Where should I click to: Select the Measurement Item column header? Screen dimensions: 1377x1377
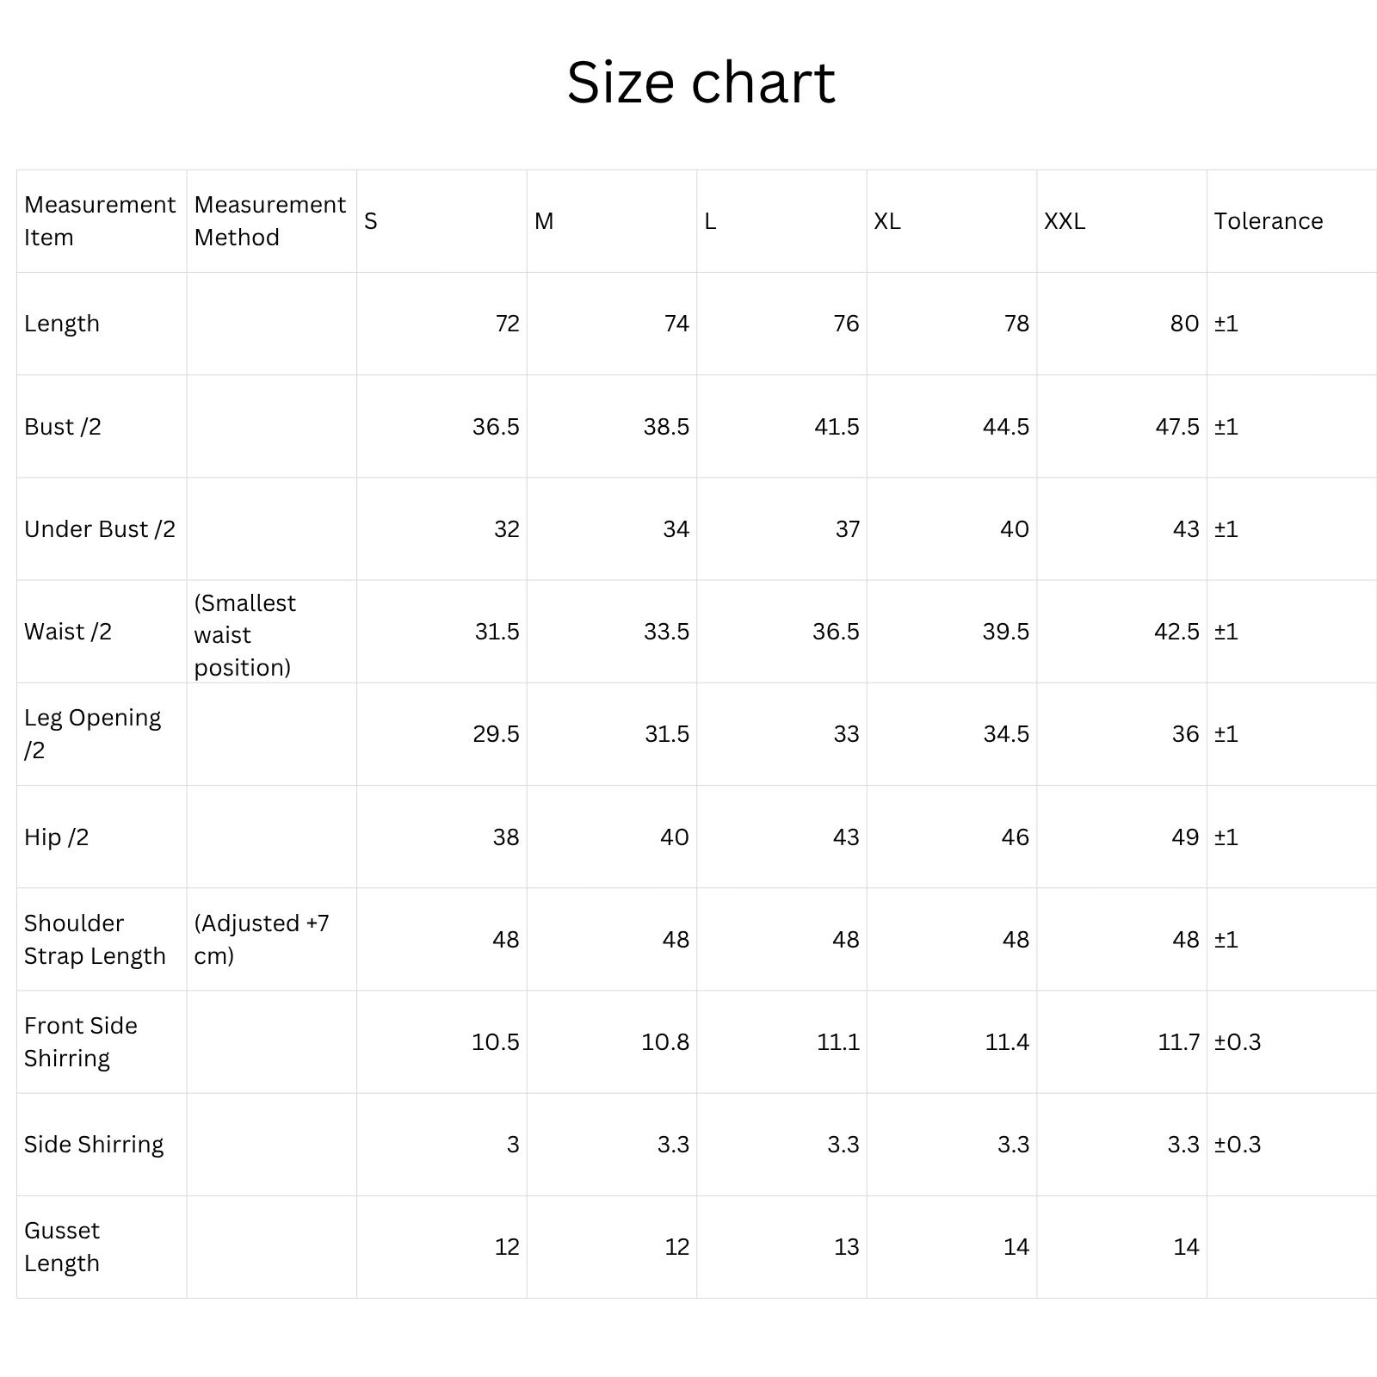(100, 221)
